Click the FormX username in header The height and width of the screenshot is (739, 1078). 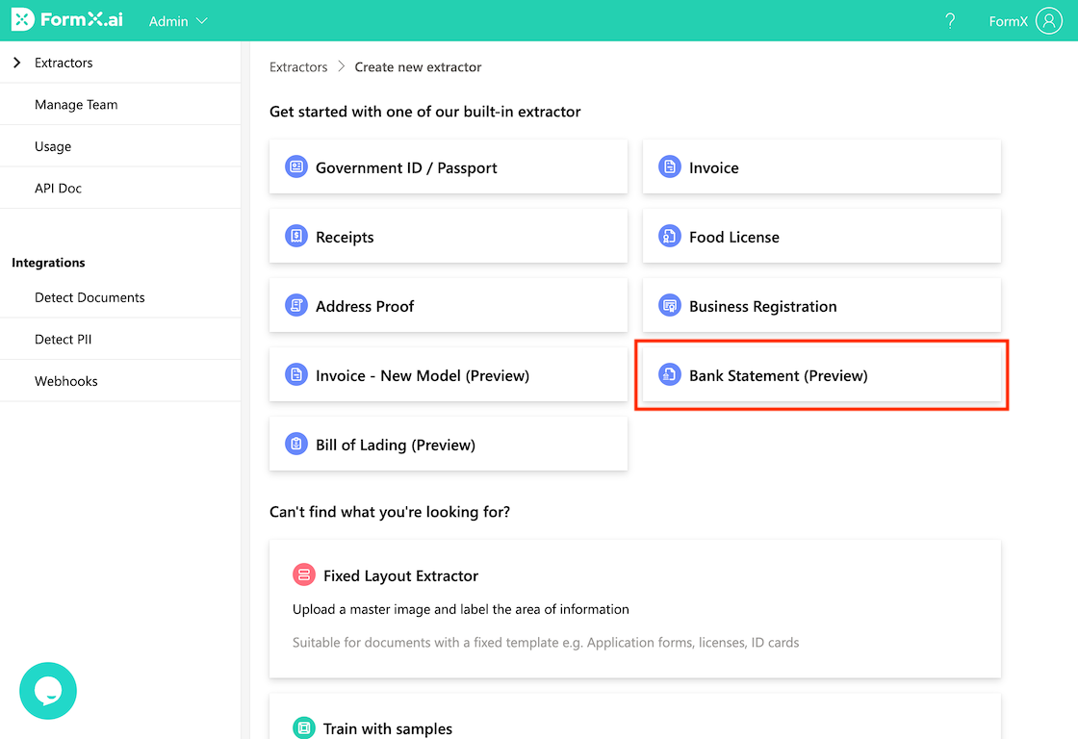pyautogui.click(x=1008, y=21)
